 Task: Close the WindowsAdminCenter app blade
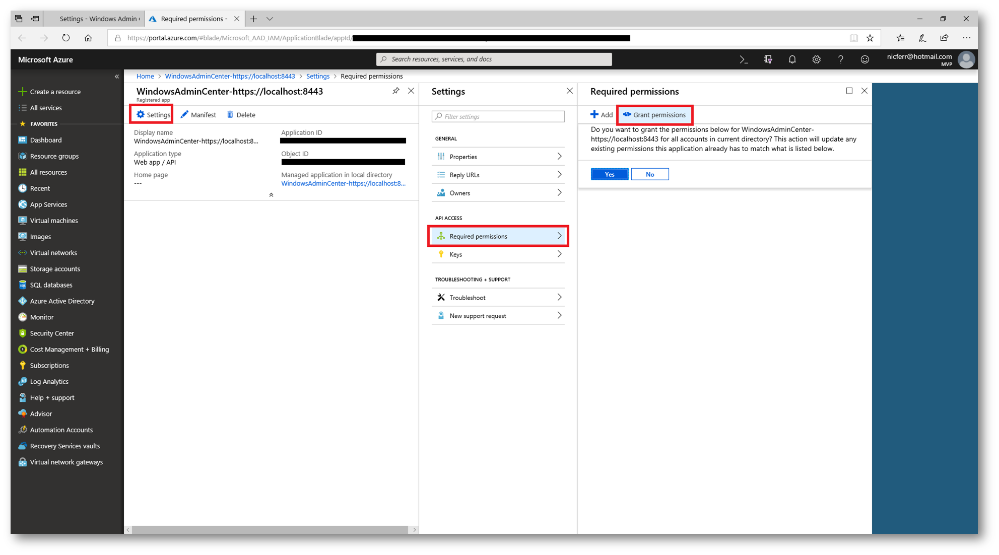tap(411, 91)
